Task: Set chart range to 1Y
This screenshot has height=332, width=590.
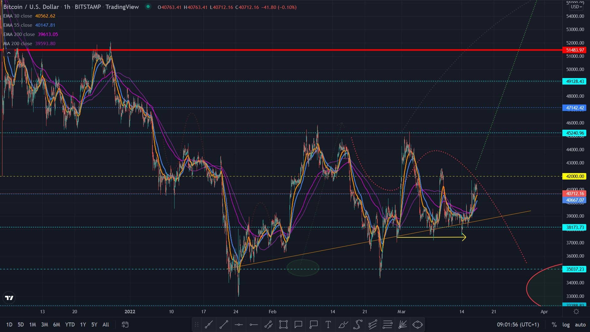Action: pos(83,324)
